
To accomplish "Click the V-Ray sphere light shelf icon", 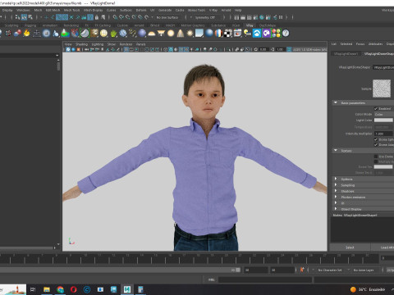I will [x=171, y=34].
